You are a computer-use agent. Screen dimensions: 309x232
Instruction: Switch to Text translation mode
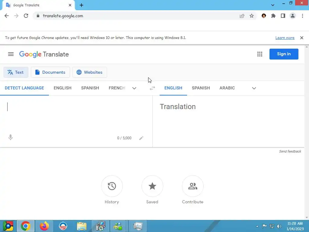[16, 72]
